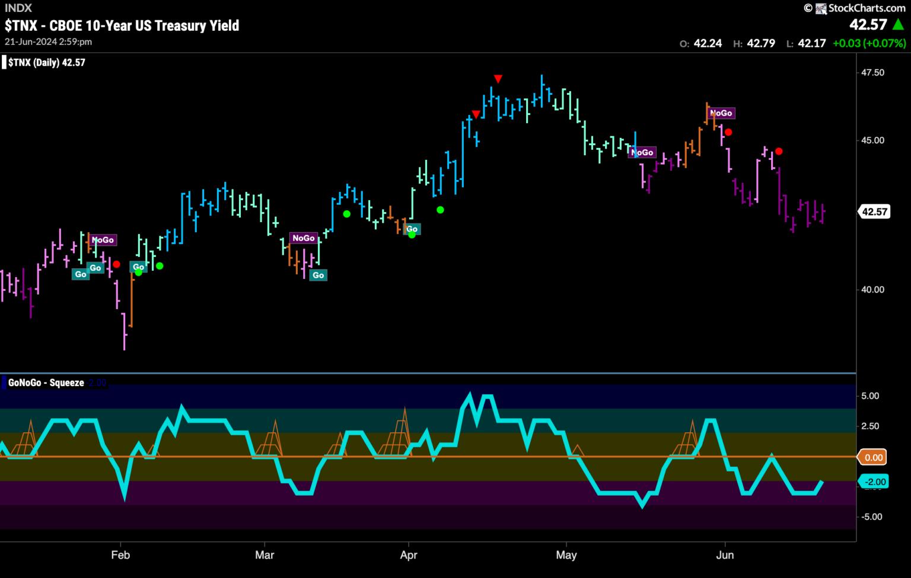The height and width of the screenshot is (578, 911).
Task: Click the topmost red down-triangle marker
Action: point(498,79)
